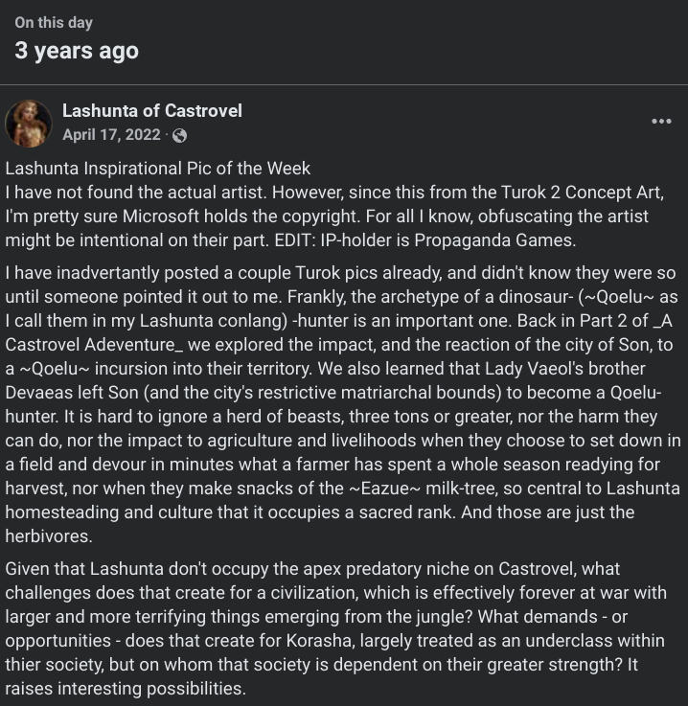Select the "3 years ago" heading
This screenshot has height=706, width=688.
coord(77,51)
